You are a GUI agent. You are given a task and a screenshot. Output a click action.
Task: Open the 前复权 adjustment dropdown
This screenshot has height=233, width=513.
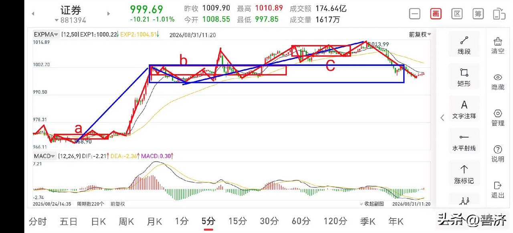(x=420, y=35)
